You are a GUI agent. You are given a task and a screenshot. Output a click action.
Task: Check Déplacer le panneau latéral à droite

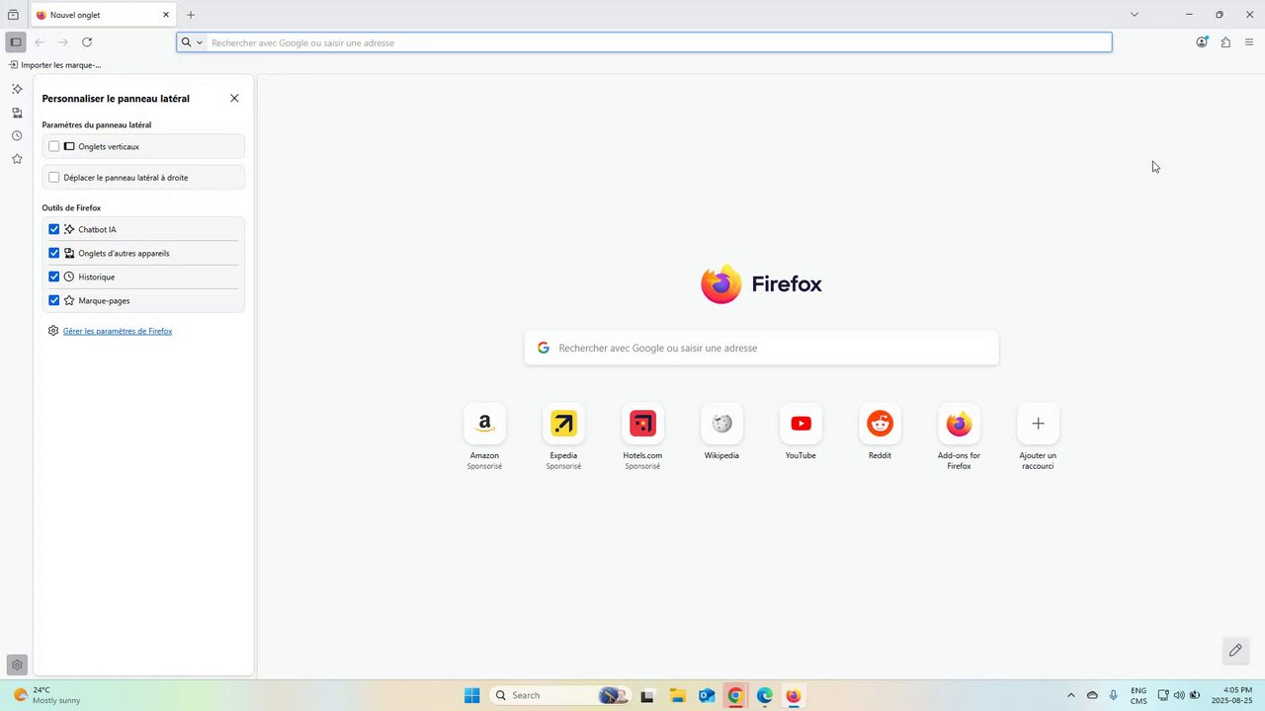coord(54,178)
